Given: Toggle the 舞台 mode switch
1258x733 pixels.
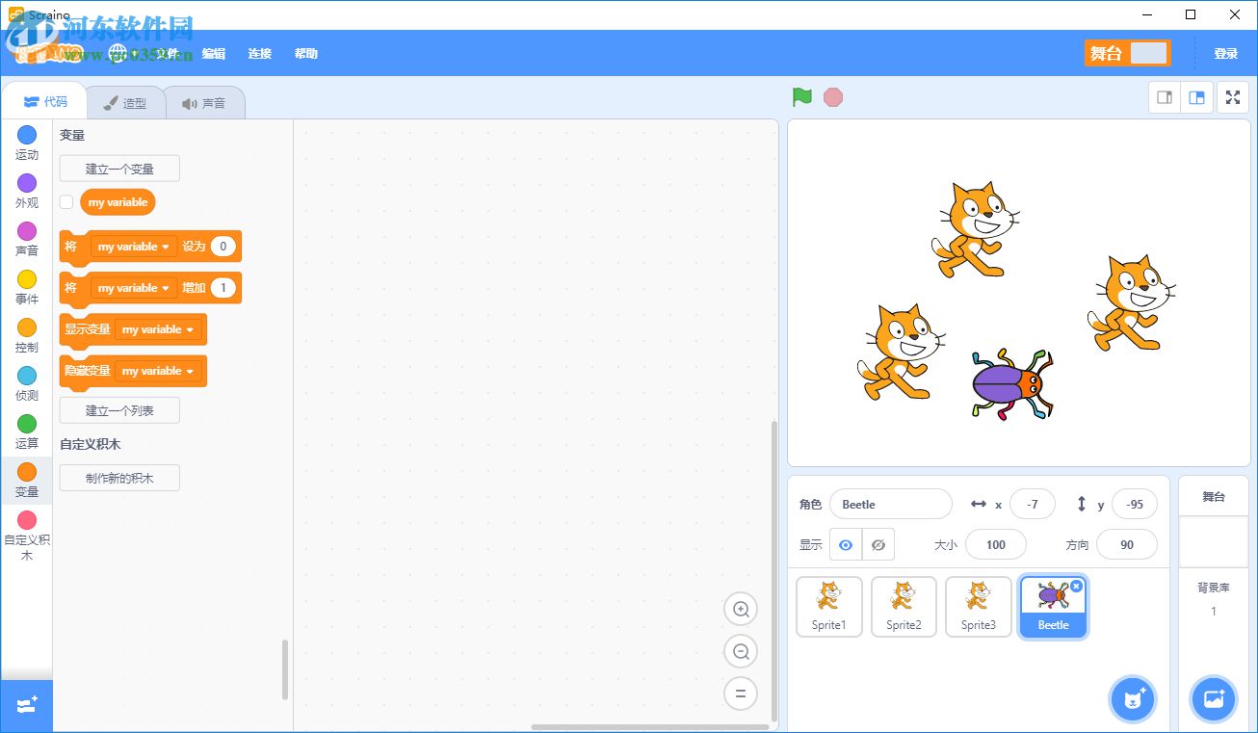Looking at the screenshot, I should pyautogui.click(x=1147, y=54).
